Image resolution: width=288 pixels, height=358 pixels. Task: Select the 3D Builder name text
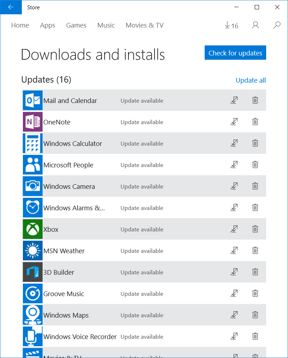point(59,273)
